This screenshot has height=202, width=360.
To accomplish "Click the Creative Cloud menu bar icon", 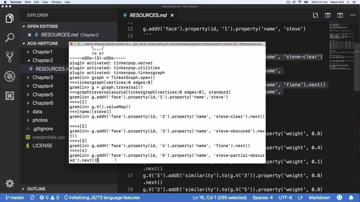I will click(x=294, y=2).
